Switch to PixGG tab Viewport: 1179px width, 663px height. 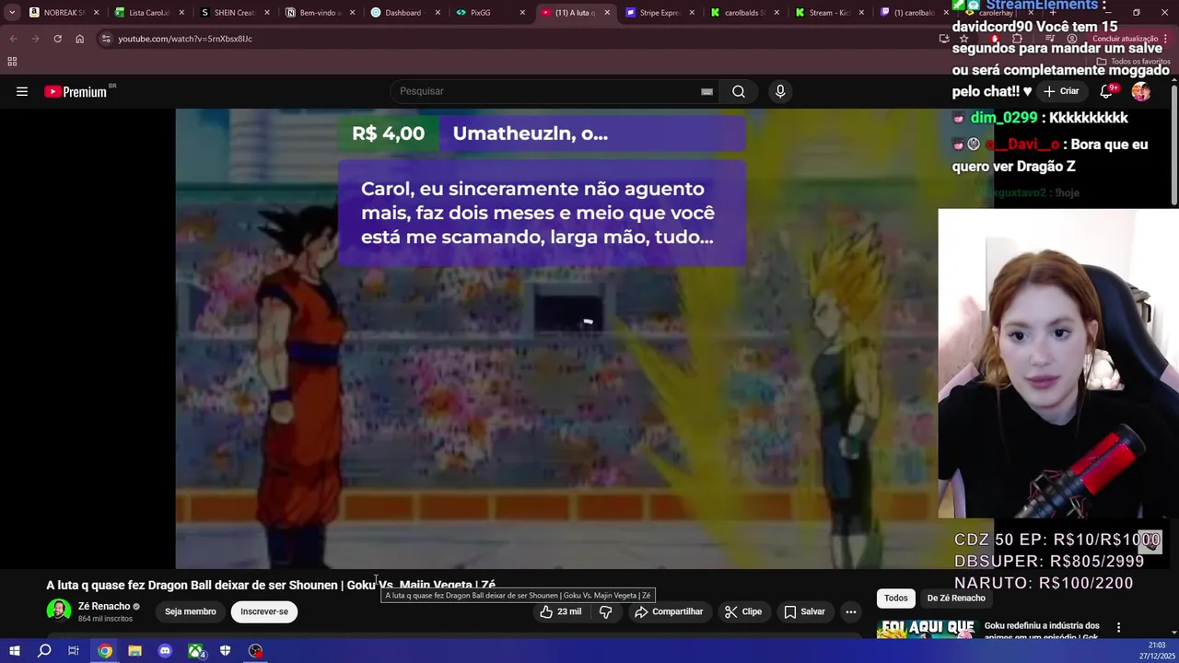click(488, 13)
